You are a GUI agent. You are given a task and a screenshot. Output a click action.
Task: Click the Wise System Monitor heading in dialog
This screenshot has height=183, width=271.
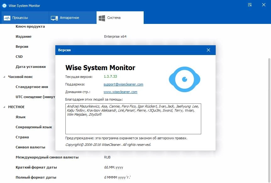[100, 68]
